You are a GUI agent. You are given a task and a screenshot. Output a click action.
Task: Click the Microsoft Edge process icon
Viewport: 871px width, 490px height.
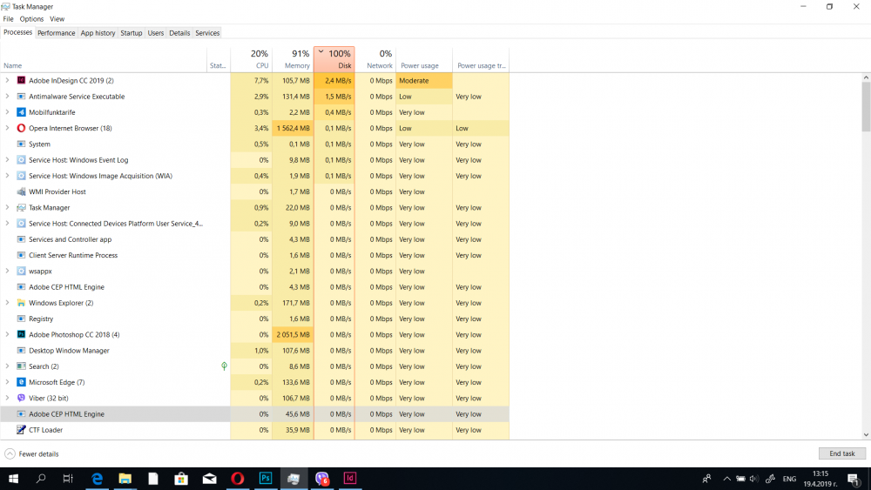(x=21, y=382)
